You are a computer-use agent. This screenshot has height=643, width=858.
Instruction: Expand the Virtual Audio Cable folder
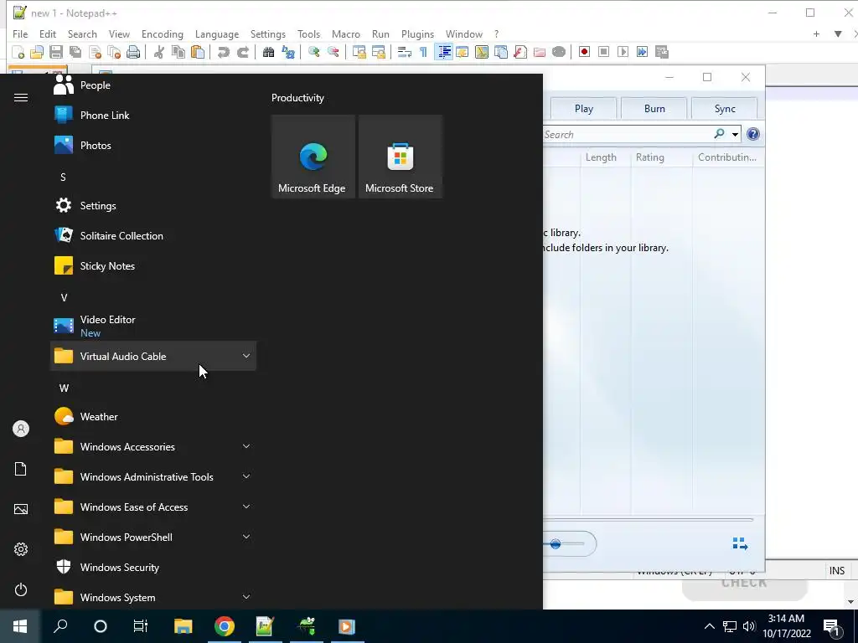click(153, 357)
